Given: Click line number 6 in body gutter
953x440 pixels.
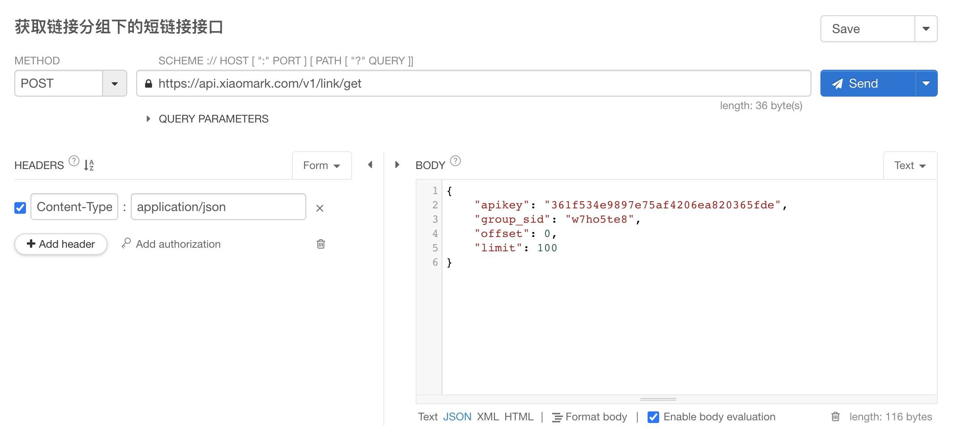Looking at the screenshot, I should coord(435,262).
